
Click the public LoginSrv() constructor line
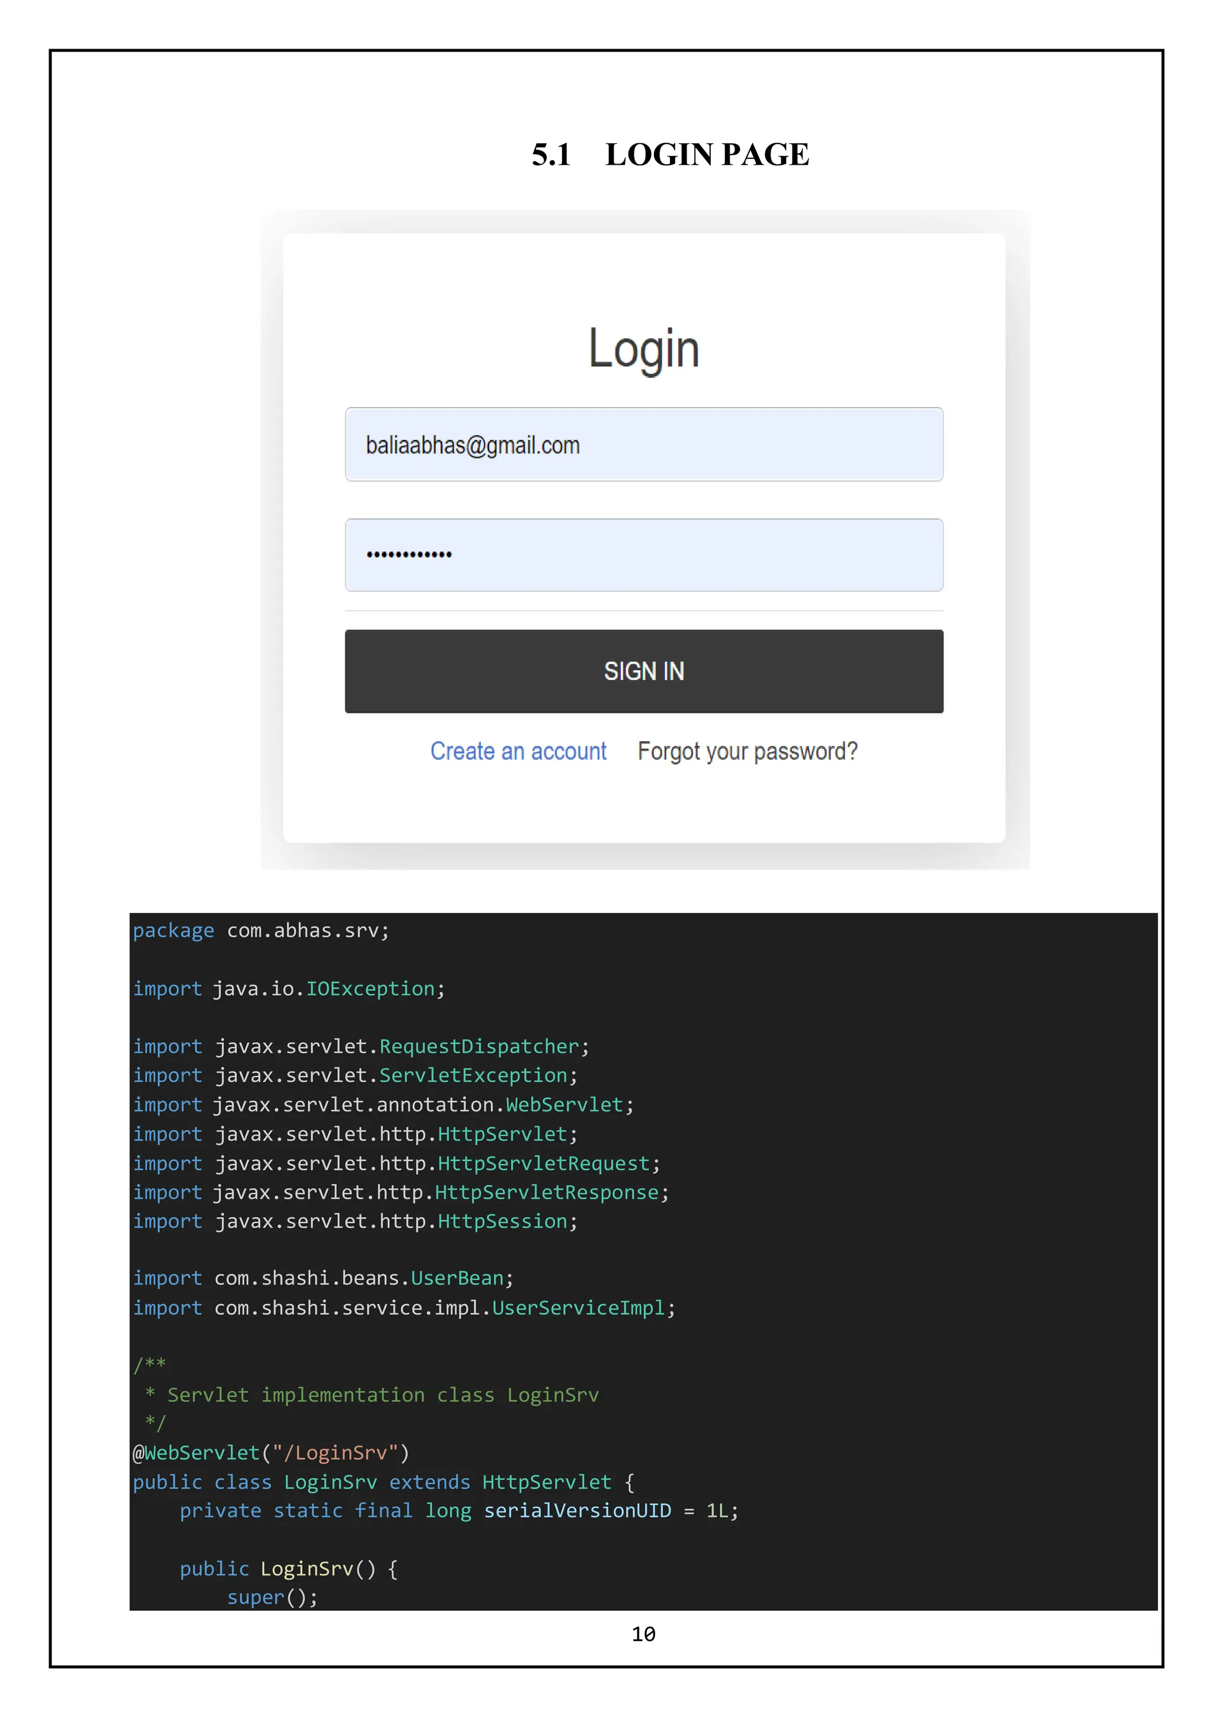[289, 1569]
